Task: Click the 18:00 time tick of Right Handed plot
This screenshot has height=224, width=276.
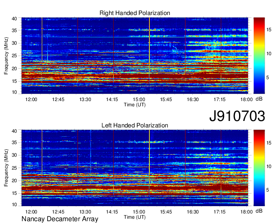Action: click(x=247, y=99)
